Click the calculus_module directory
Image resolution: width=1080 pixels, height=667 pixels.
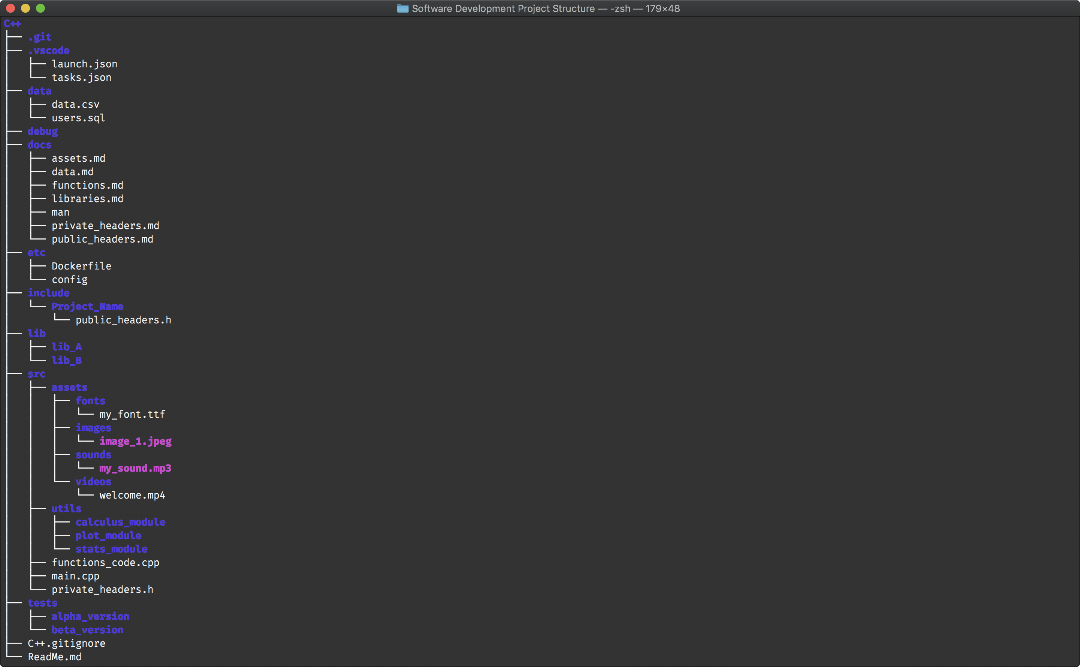pyautogui.click(x=120, y=522)
